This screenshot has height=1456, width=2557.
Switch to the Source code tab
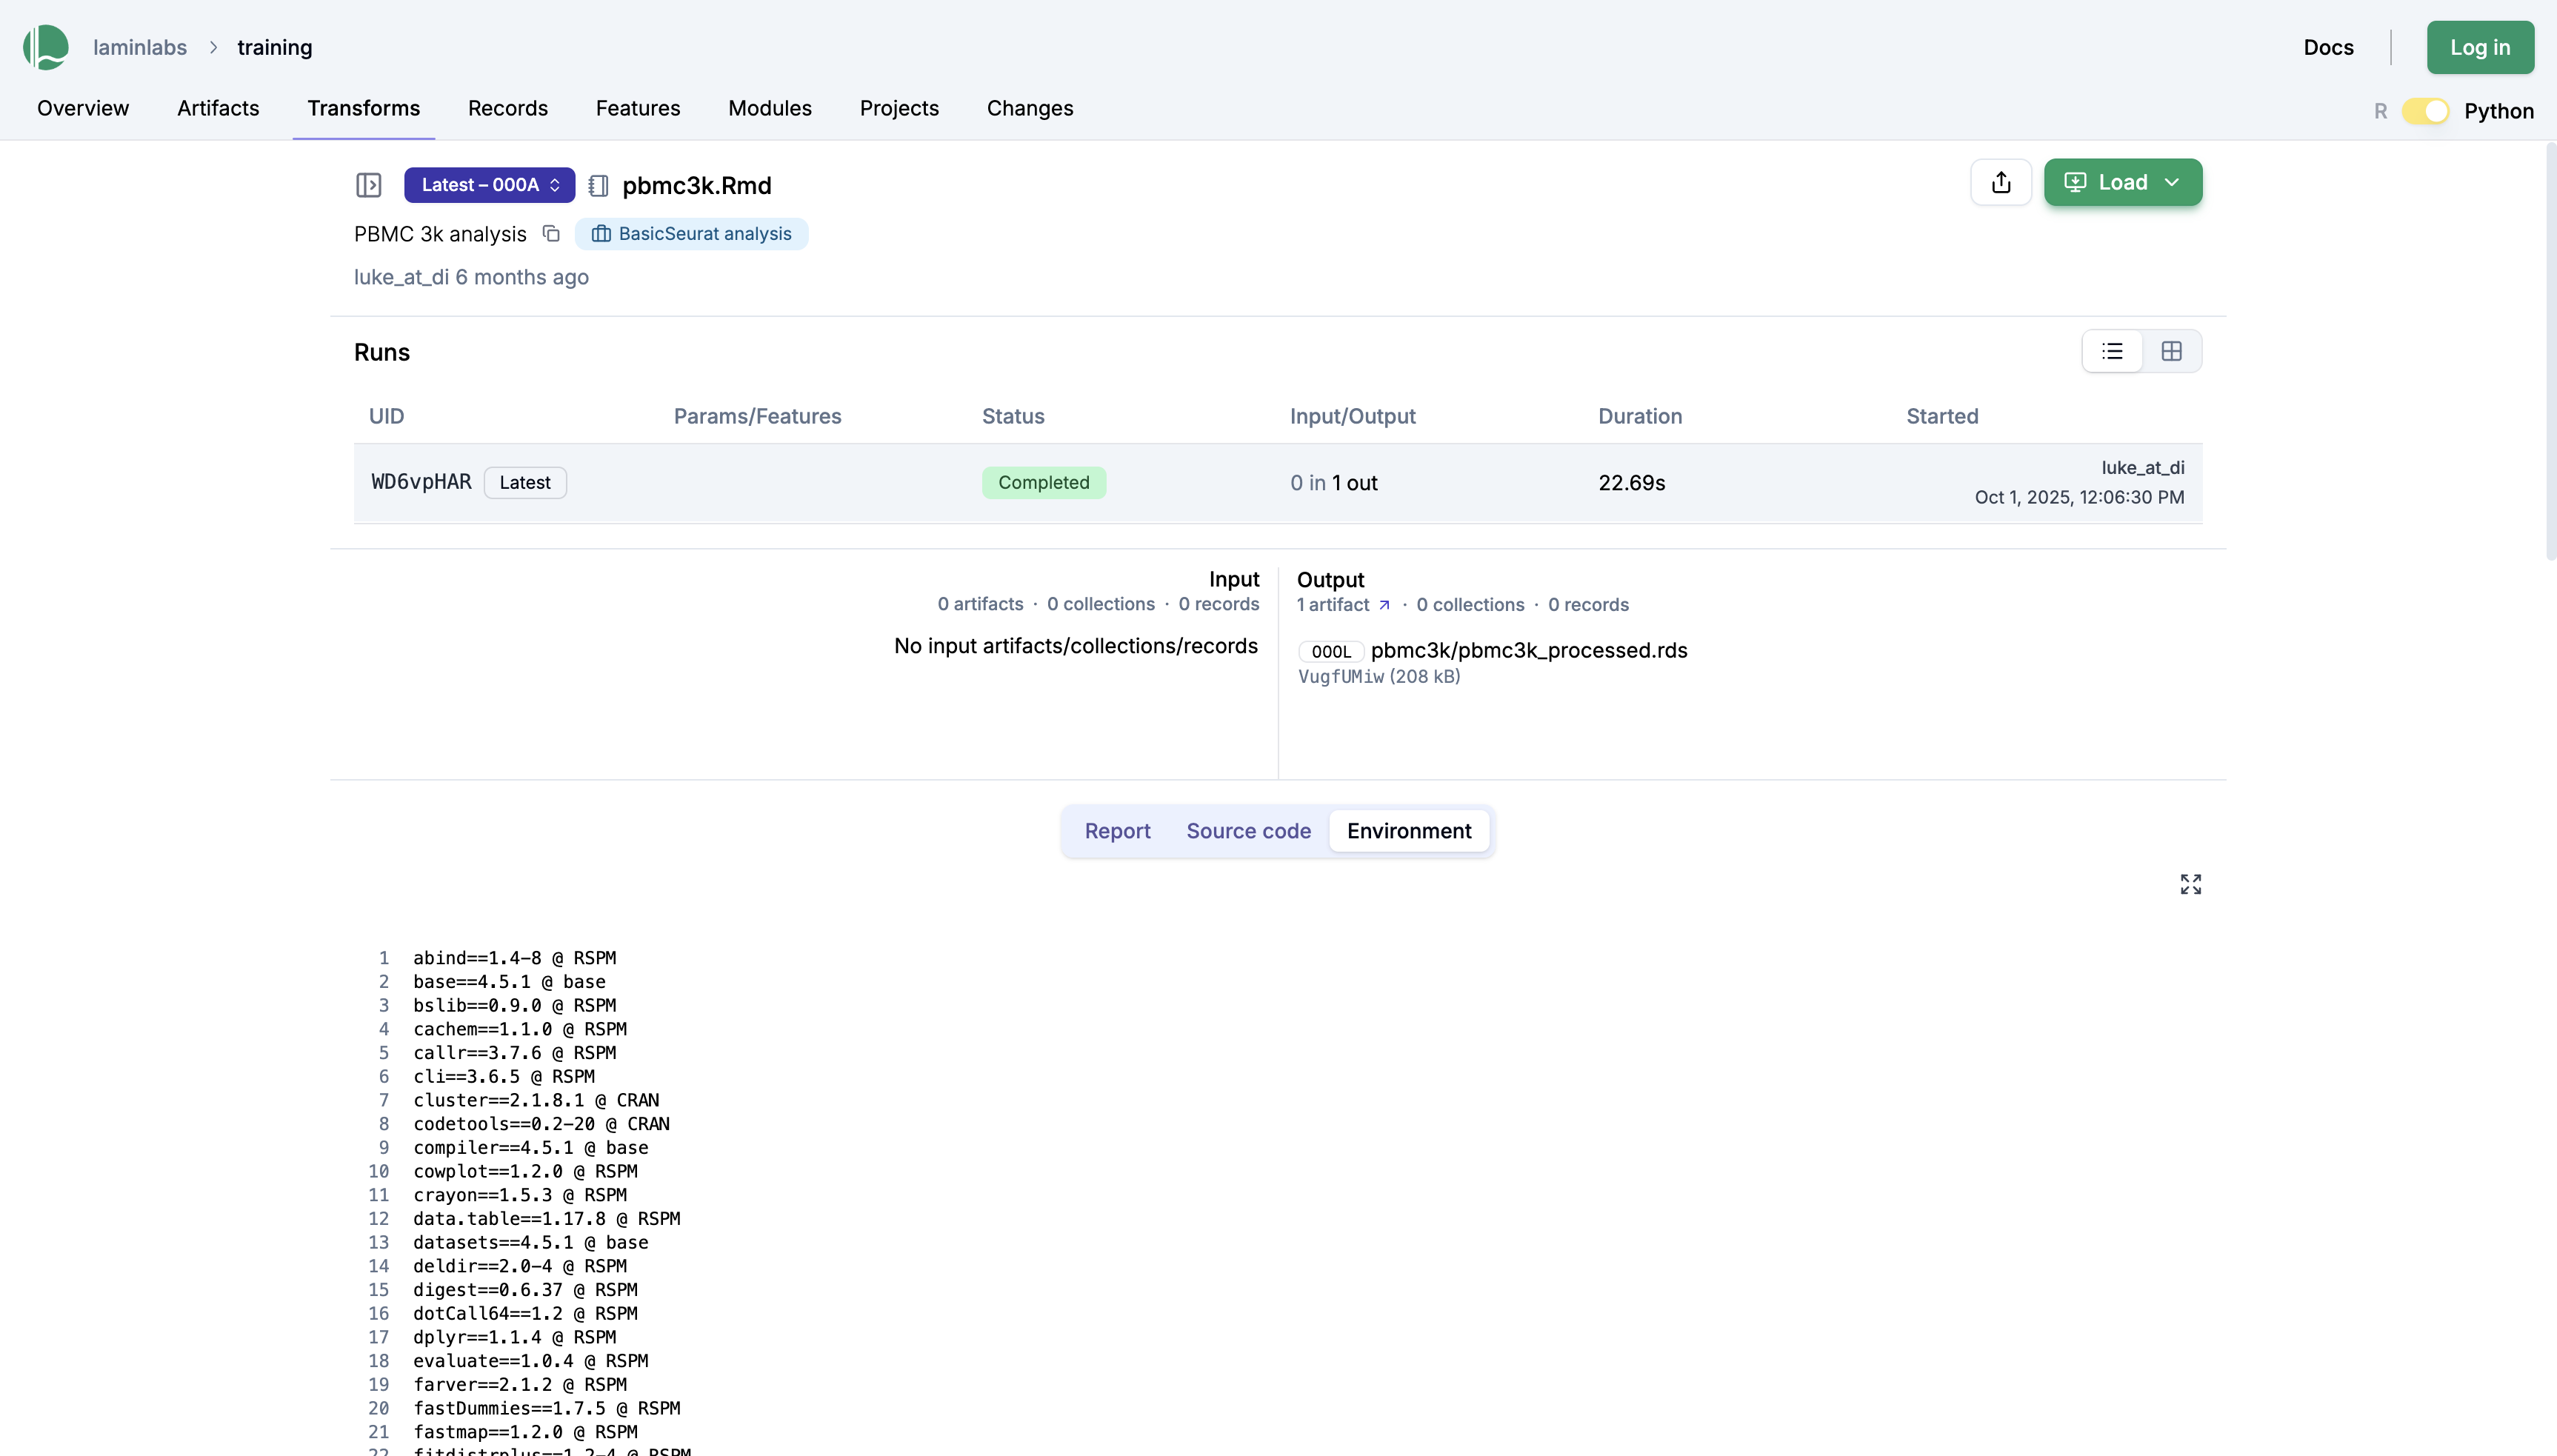(x=1248, y=831)
